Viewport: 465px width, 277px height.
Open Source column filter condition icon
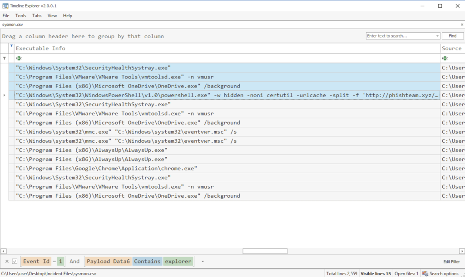(x=445, y=58)
